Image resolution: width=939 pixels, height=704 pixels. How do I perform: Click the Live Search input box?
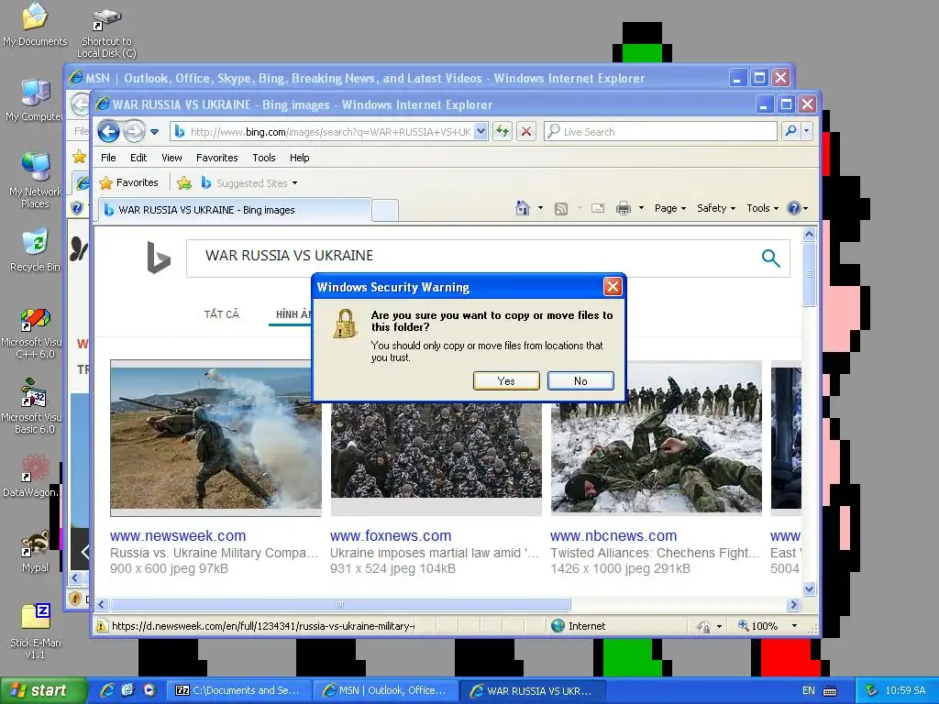tap(660, 132)
